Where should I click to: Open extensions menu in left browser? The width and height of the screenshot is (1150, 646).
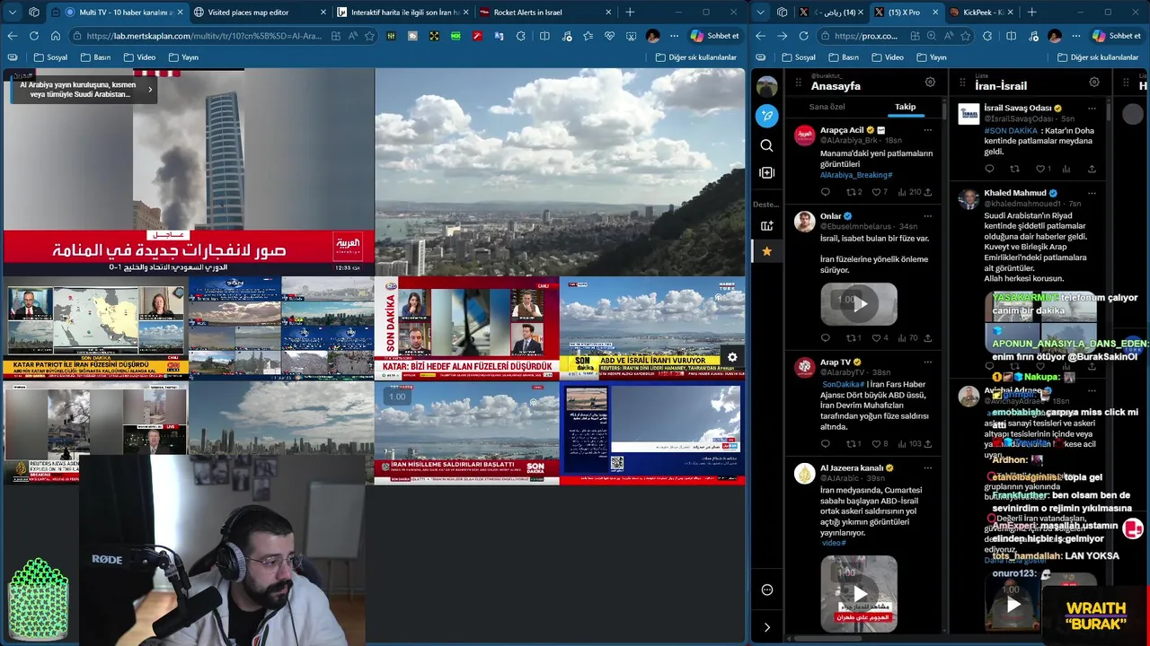click(521, 36)
